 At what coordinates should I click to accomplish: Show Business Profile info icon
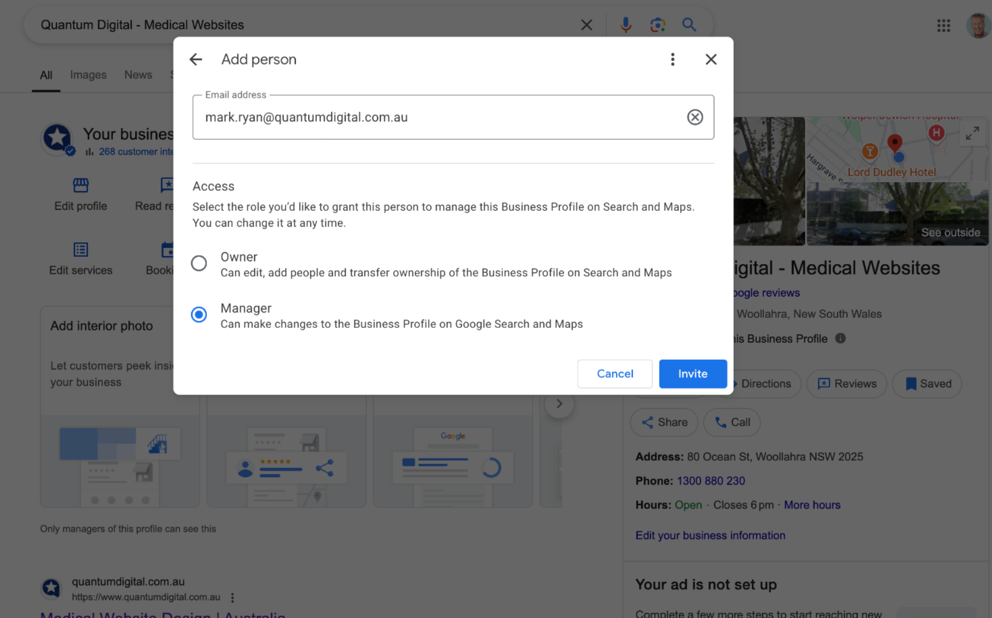[840, 338]
